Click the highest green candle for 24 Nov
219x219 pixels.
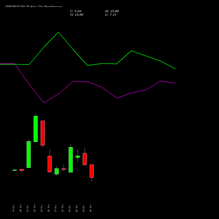tap(35, 129)
